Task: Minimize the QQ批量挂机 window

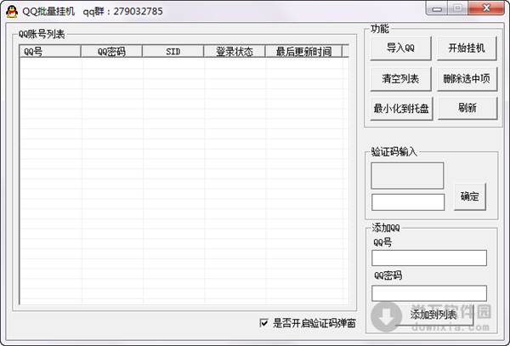Action: click(437, 9)
